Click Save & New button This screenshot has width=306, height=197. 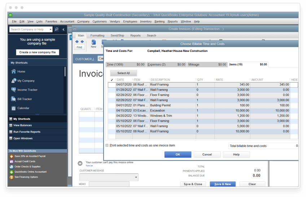click(x=223, y=184)
